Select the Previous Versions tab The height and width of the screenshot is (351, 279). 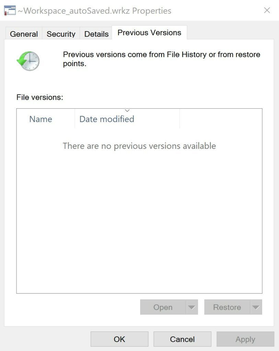(x=149, y=32)
